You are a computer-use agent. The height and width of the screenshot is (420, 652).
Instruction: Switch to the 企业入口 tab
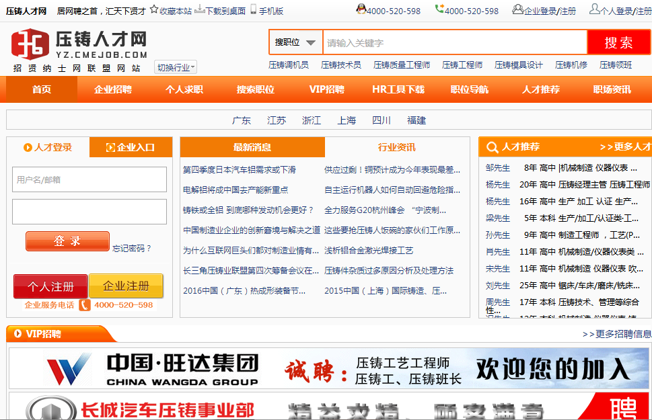[x=131, y=147]
